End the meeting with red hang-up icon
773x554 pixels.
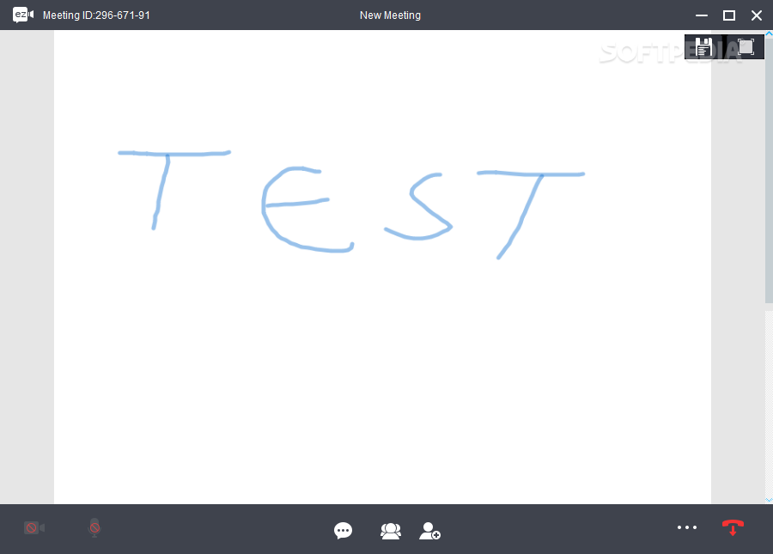(733, 527)
